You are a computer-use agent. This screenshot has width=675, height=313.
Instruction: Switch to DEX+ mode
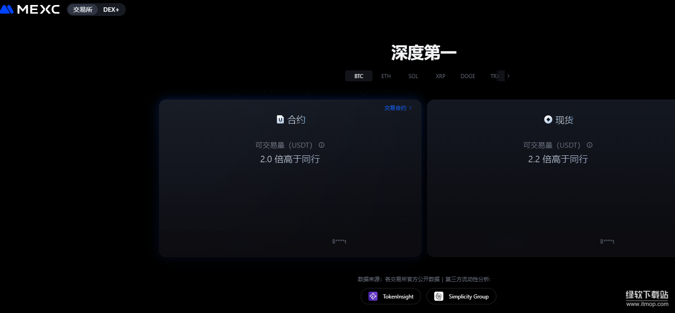(x=111, y=10)
